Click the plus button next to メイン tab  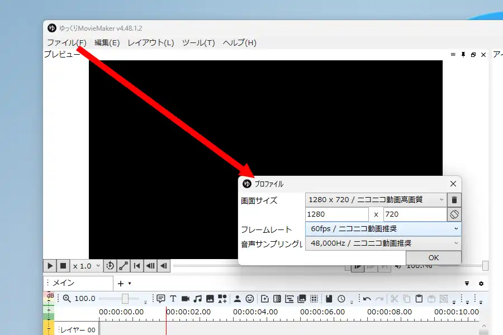[x=121, y=284]
